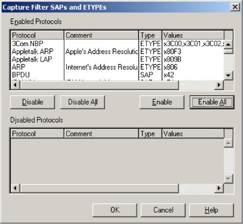243x224 pixels.
Task: Cancel the capture filter dialog
Action: [x=163, y=210]
